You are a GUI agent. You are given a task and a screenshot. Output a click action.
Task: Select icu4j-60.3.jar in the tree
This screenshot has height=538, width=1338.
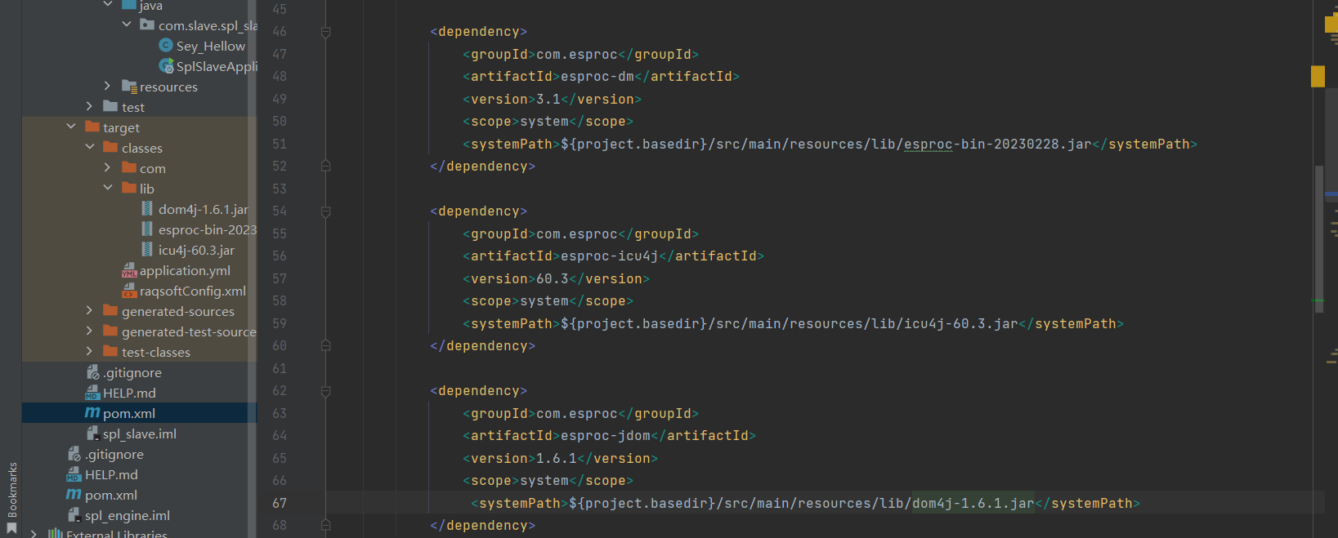tap(196, 250)
